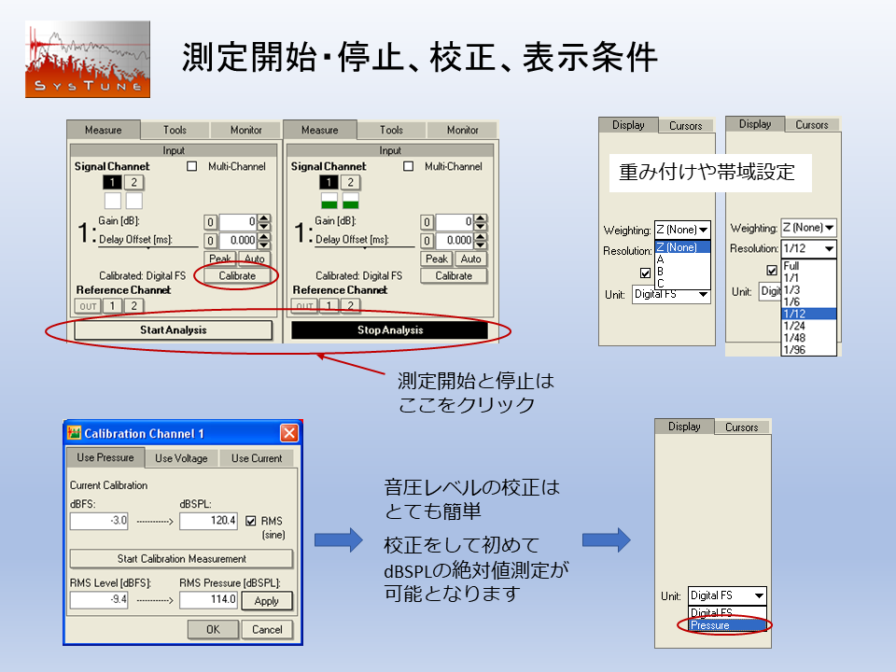Click the RMS Pressure field showing 114.0
This screenshot has width=896, height=672.
(208, 599)
